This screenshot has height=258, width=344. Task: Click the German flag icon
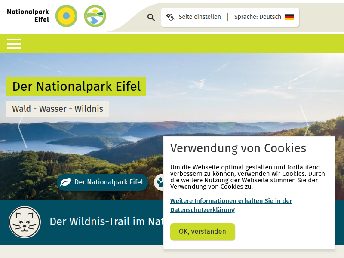tap(289, 17)
